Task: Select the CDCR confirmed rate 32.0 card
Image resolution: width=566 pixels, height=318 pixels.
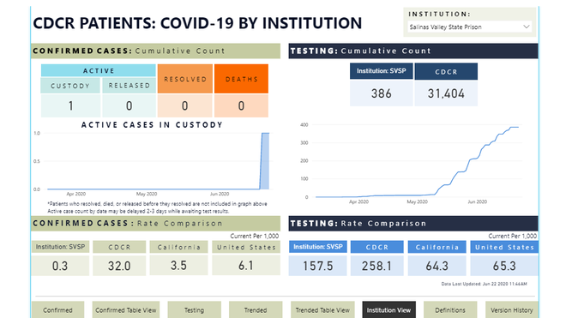Action: click(119, 266)
